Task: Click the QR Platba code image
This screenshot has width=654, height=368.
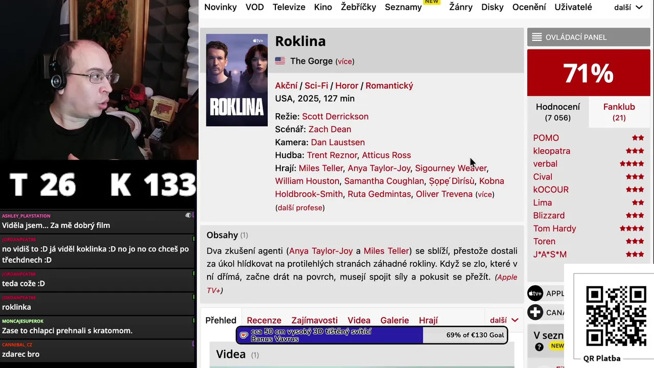Action: [x=616, y=316]
